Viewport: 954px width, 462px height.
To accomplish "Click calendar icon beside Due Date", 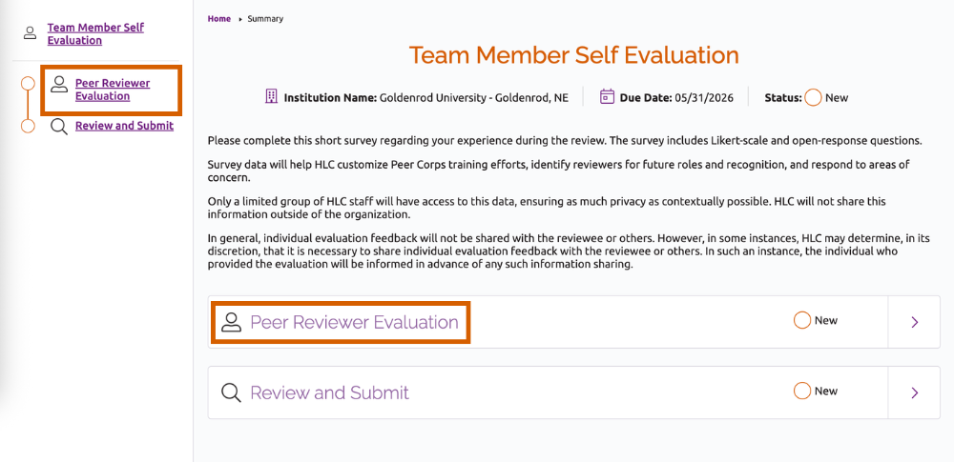I will (x=607, y=96).
